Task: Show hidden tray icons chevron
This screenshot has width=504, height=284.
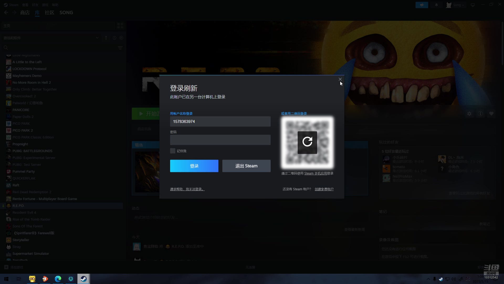Action: 428,279
